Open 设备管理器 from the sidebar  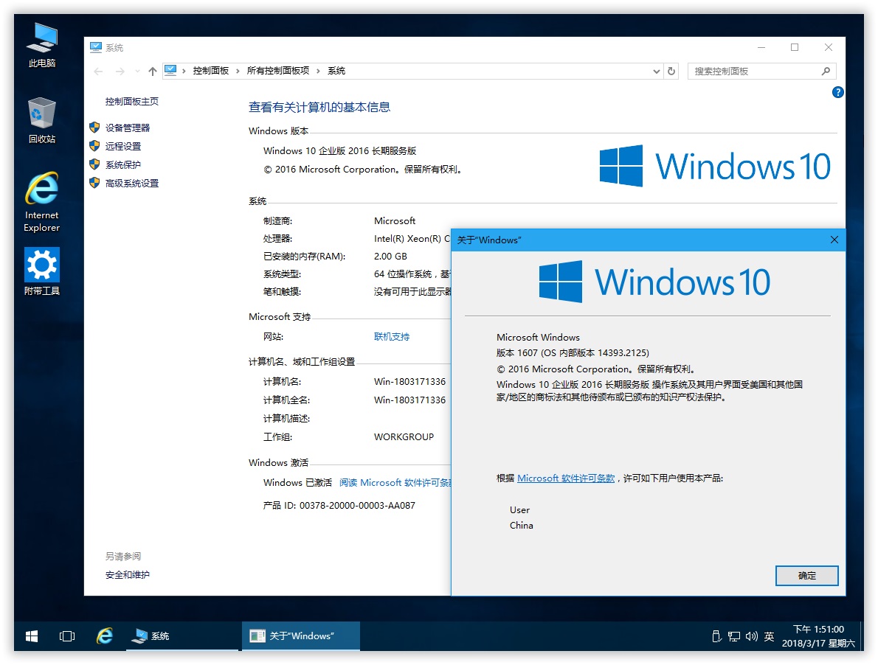[x=128, y=128]
